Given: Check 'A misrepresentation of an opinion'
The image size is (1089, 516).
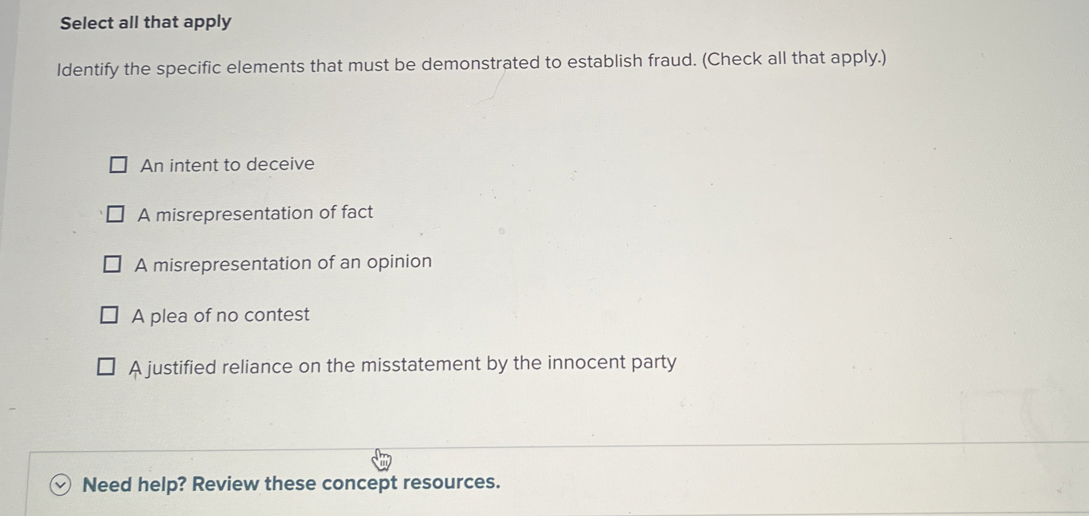Looking at the screenshot, I should pos(112,263).
